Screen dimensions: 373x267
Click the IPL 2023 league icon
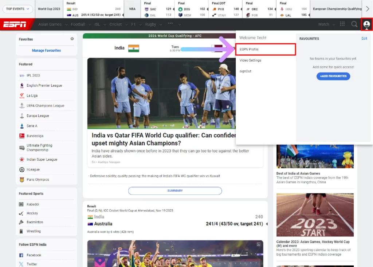pos(22,75)
